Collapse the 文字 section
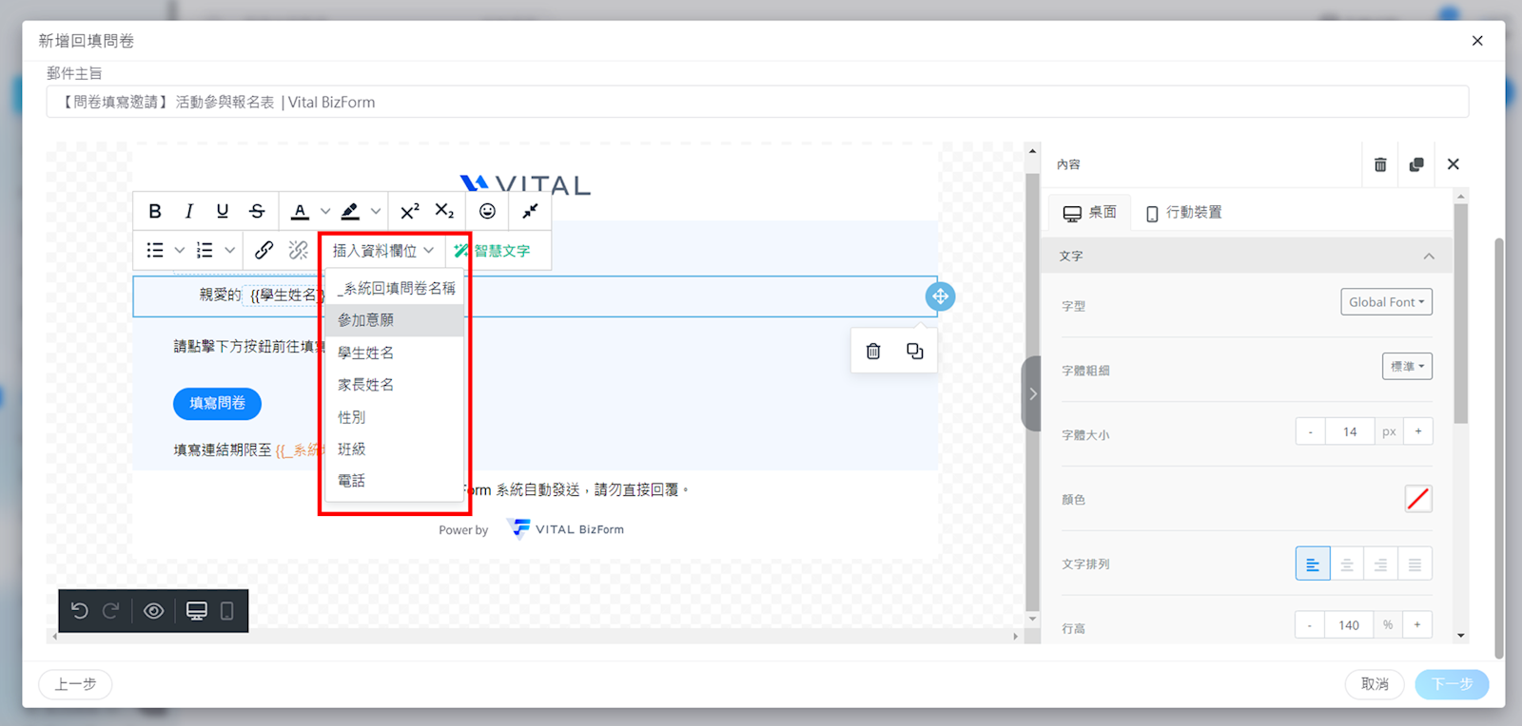Screen dimensions: 1522x726 click(x=1428, y=257)
